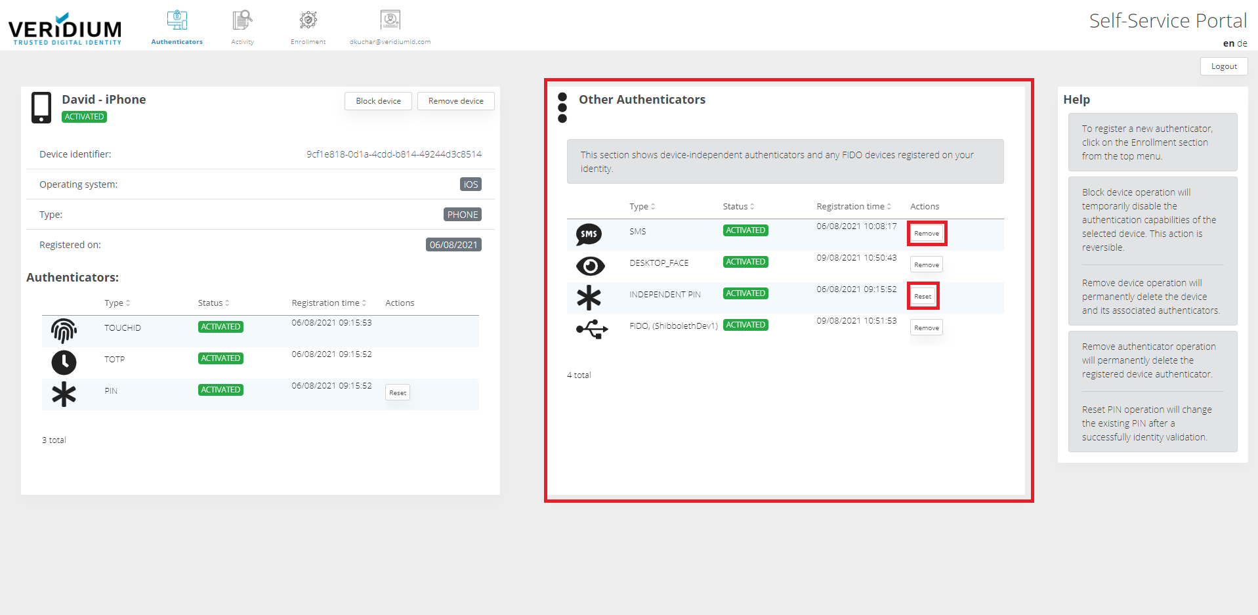Screen dimensions: 1258x615
Task: Sort Other Authenticators by Type column
Action: click(642, 207)
